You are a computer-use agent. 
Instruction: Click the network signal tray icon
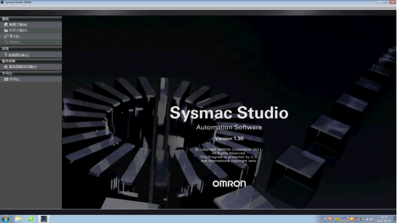[367, 219]
